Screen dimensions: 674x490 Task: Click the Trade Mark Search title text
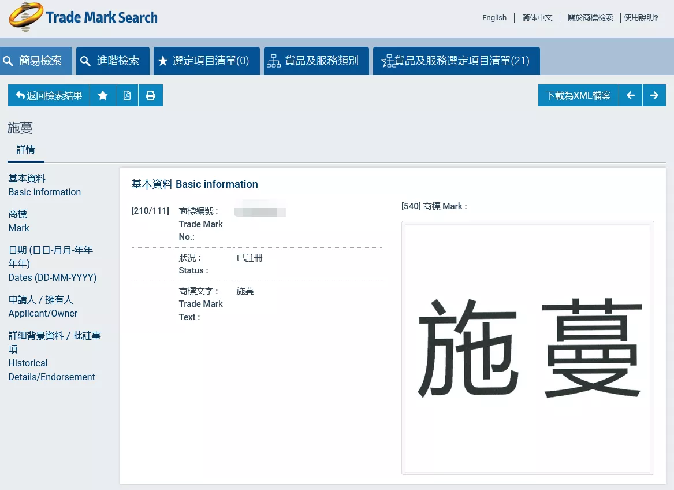pos(102,17)
